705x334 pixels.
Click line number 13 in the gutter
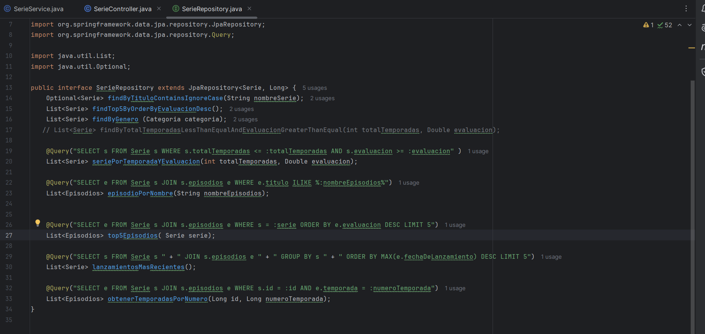click(x=9, y=88)
